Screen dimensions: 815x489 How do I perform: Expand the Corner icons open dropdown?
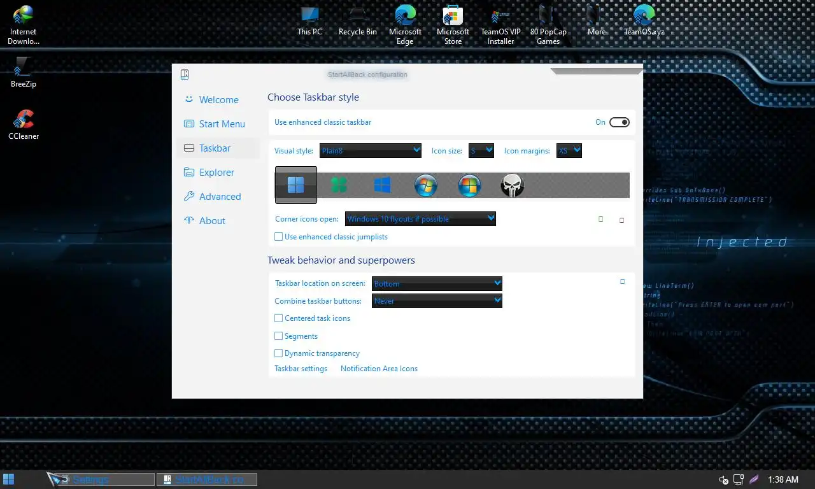pyautogui.click(x=420, y=219)
